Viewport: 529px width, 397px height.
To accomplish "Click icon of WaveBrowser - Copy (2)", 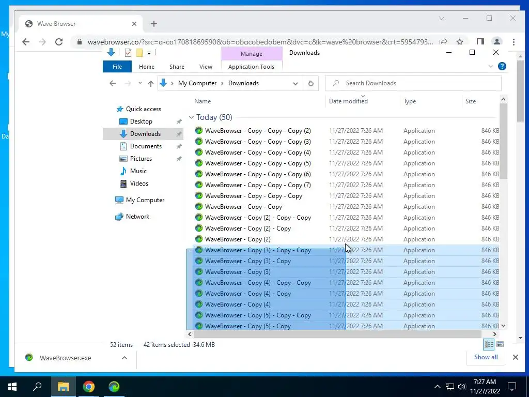I will coord(199,239).
